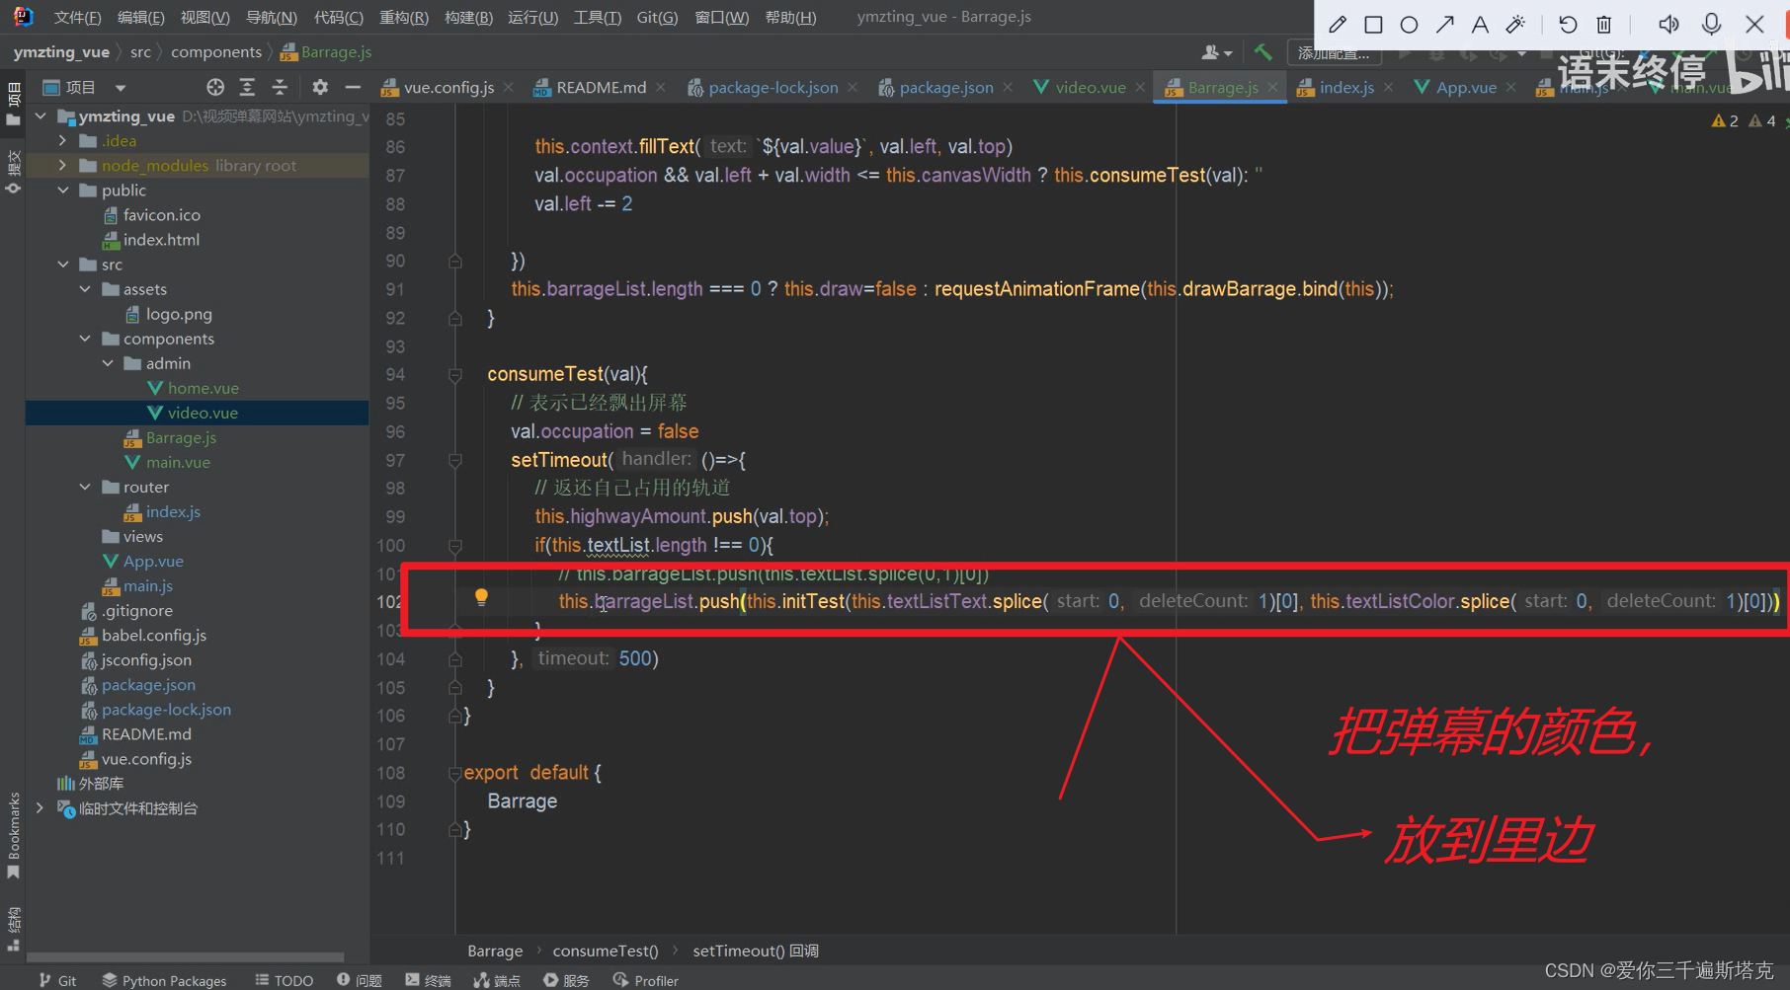Toggle the speaker sound icon
Screen dimensions: 1790x990
pyautogui.click(x=1668, y=25)
